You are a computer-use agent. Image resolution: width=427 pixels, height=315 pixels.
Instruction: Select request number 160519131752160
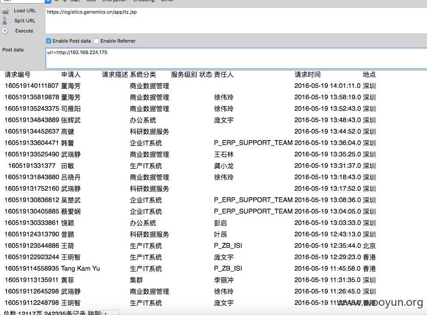tap(32, 188)
